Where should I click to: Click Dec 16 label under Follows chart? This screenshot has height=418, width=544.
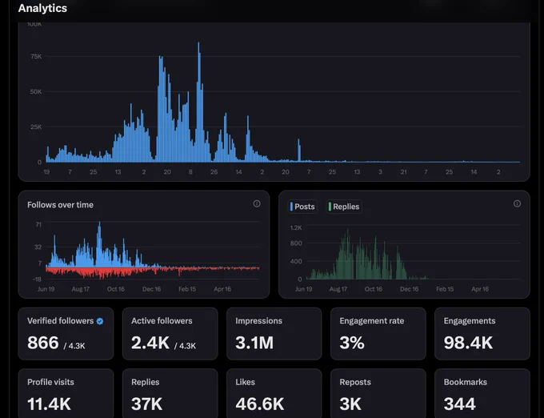pos(152,289)
